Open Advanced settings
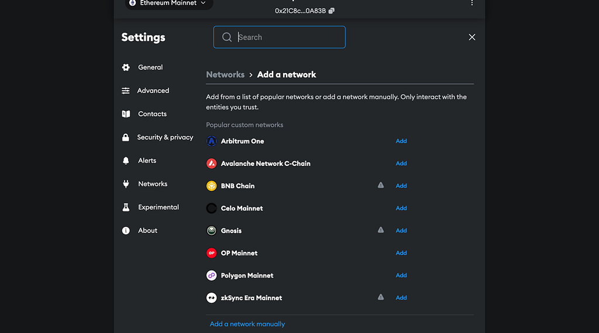This screenshot has height=333, width=599. pyautogui.click(x=153, y=91)
